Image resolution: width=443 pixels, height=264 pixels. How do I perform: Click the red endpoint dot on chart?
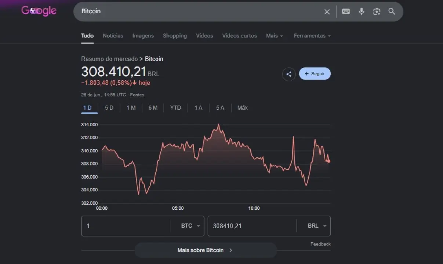[x=329, y=161]
